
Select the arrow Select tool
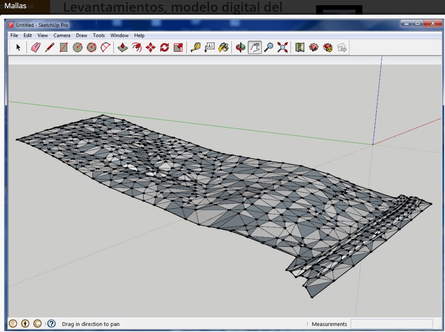pos(18,48)
